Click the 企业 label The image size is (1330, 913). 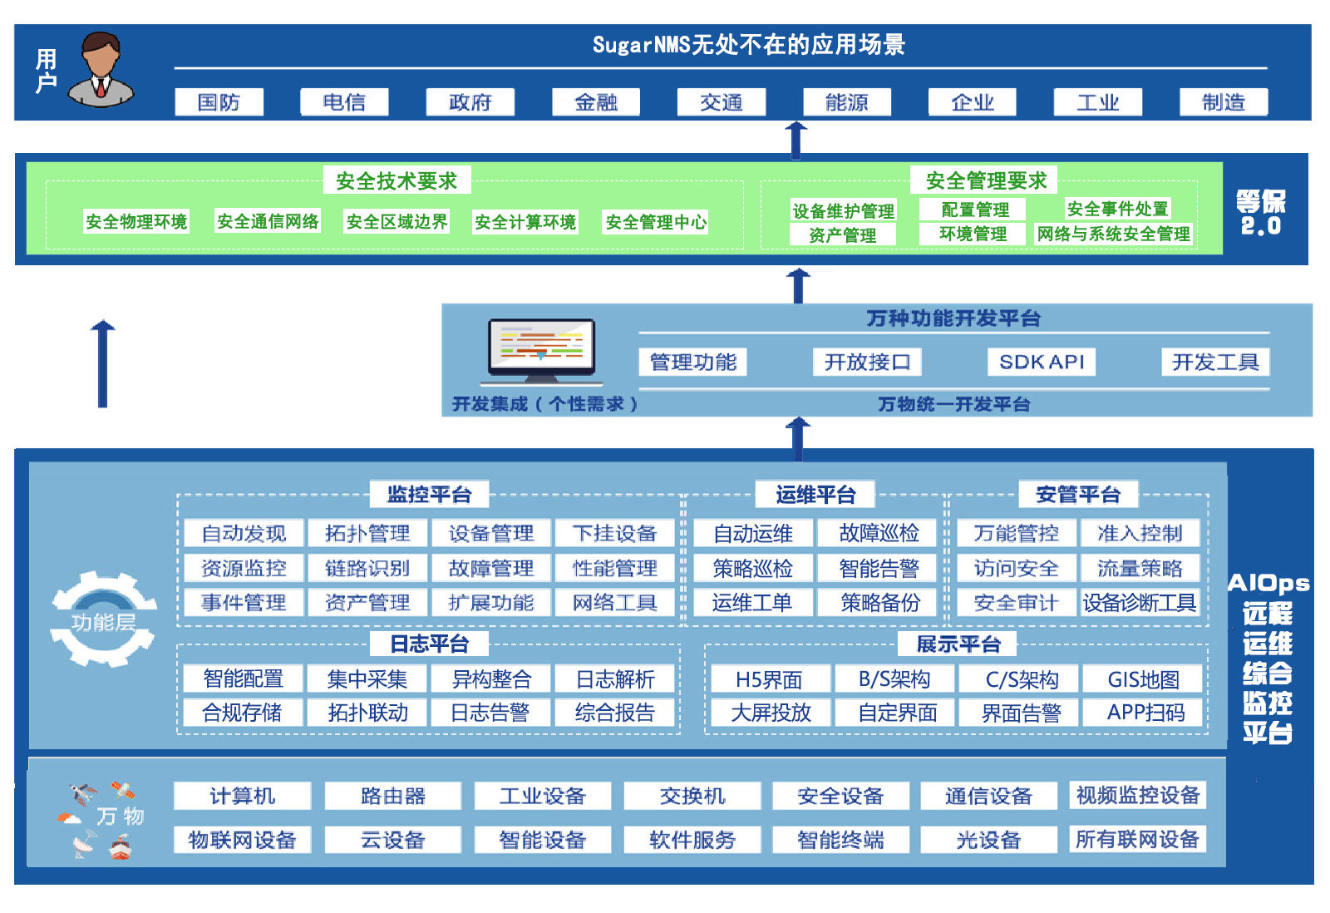pyautogui.click(x=973, y=102)
